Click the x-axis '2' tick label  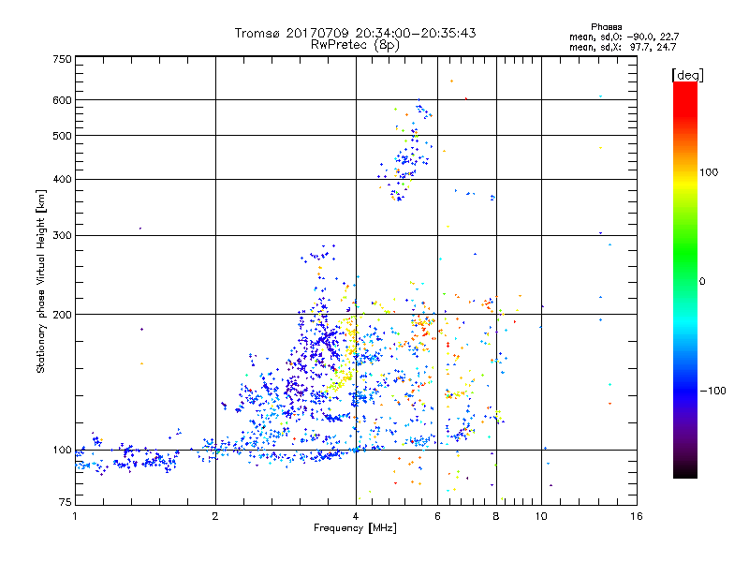(x=215, y=516)
